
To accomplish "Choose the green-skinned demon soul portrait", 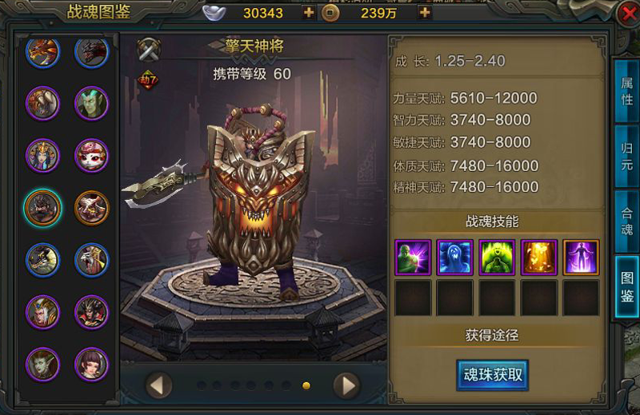I will 92,104.
